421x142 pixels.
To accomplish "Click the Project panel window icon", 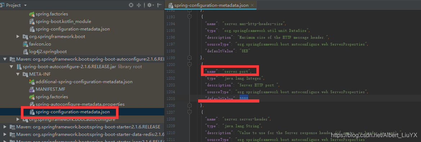I will 3,5.
